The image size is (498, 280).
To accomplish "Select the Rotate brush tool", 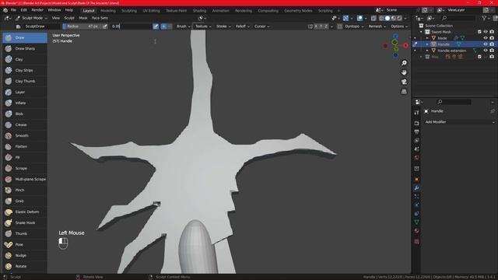I will (x=25, y=266).
